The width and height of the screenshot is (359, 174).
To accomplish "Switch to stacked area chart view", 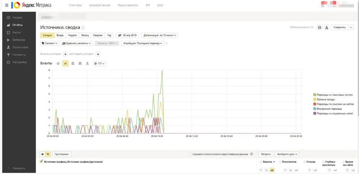I will [73, 63].
